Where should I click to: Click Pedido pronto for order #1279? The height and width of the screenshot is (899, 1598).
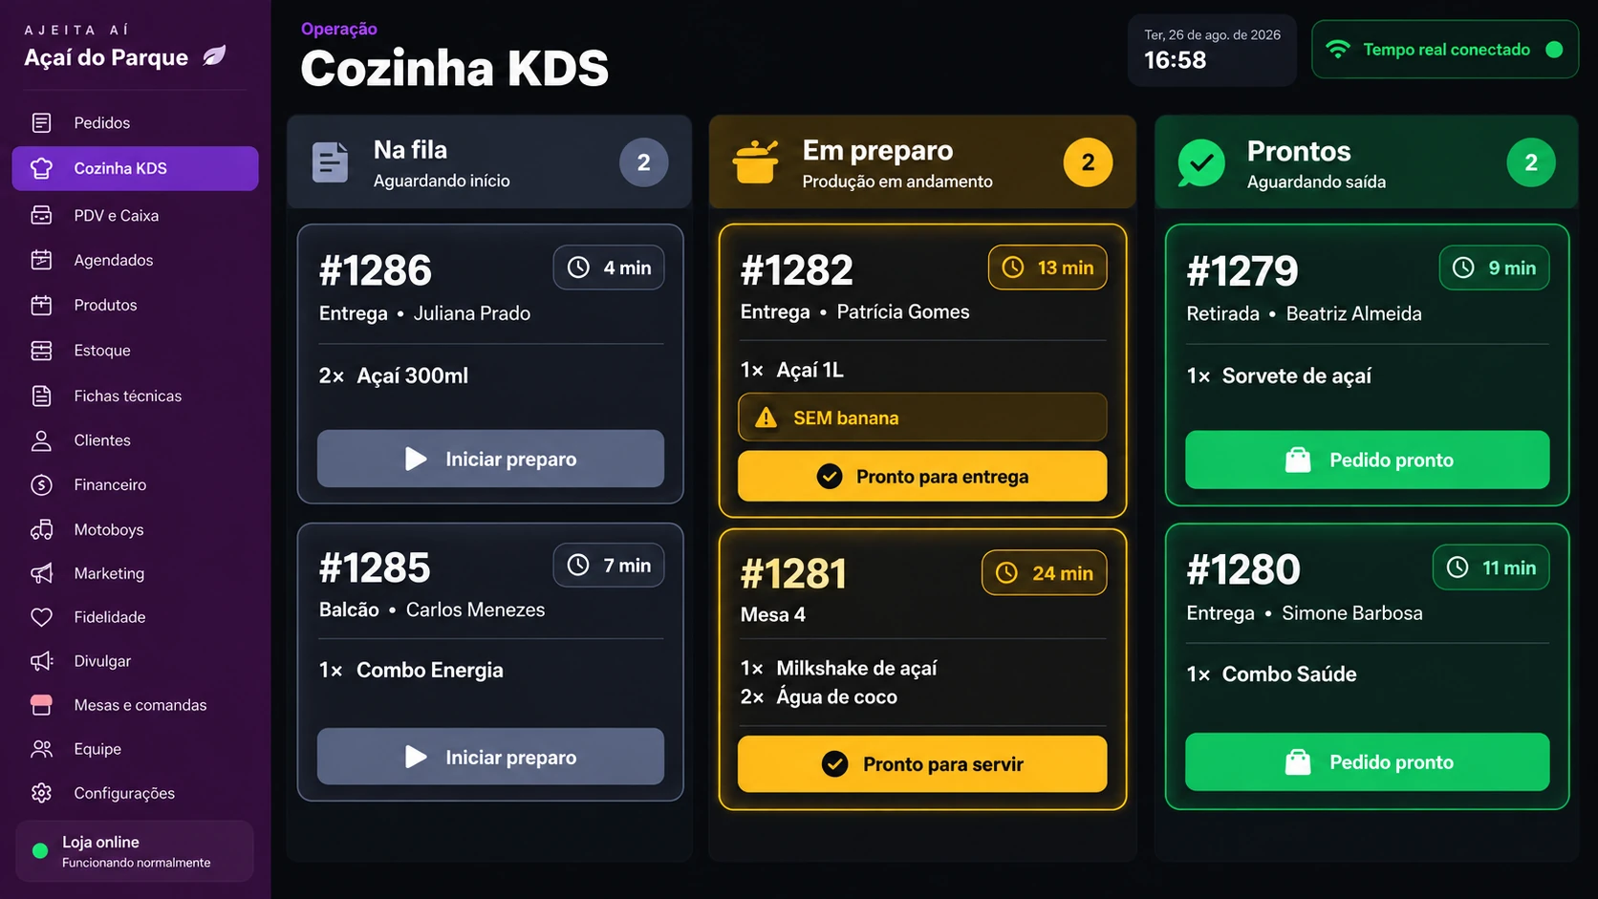(x=1367, y=460)
